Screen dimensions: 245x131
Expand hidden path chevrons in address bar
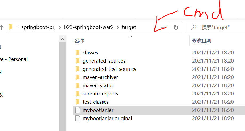point(17,27)
